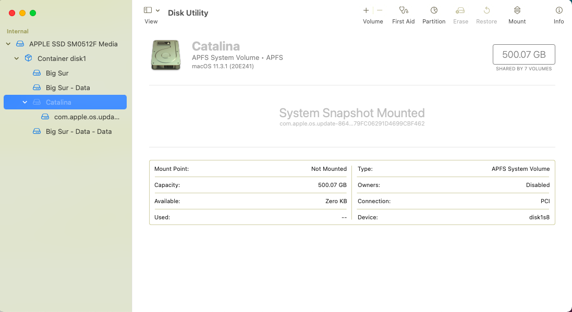Click the red close window button

point(12,13)
